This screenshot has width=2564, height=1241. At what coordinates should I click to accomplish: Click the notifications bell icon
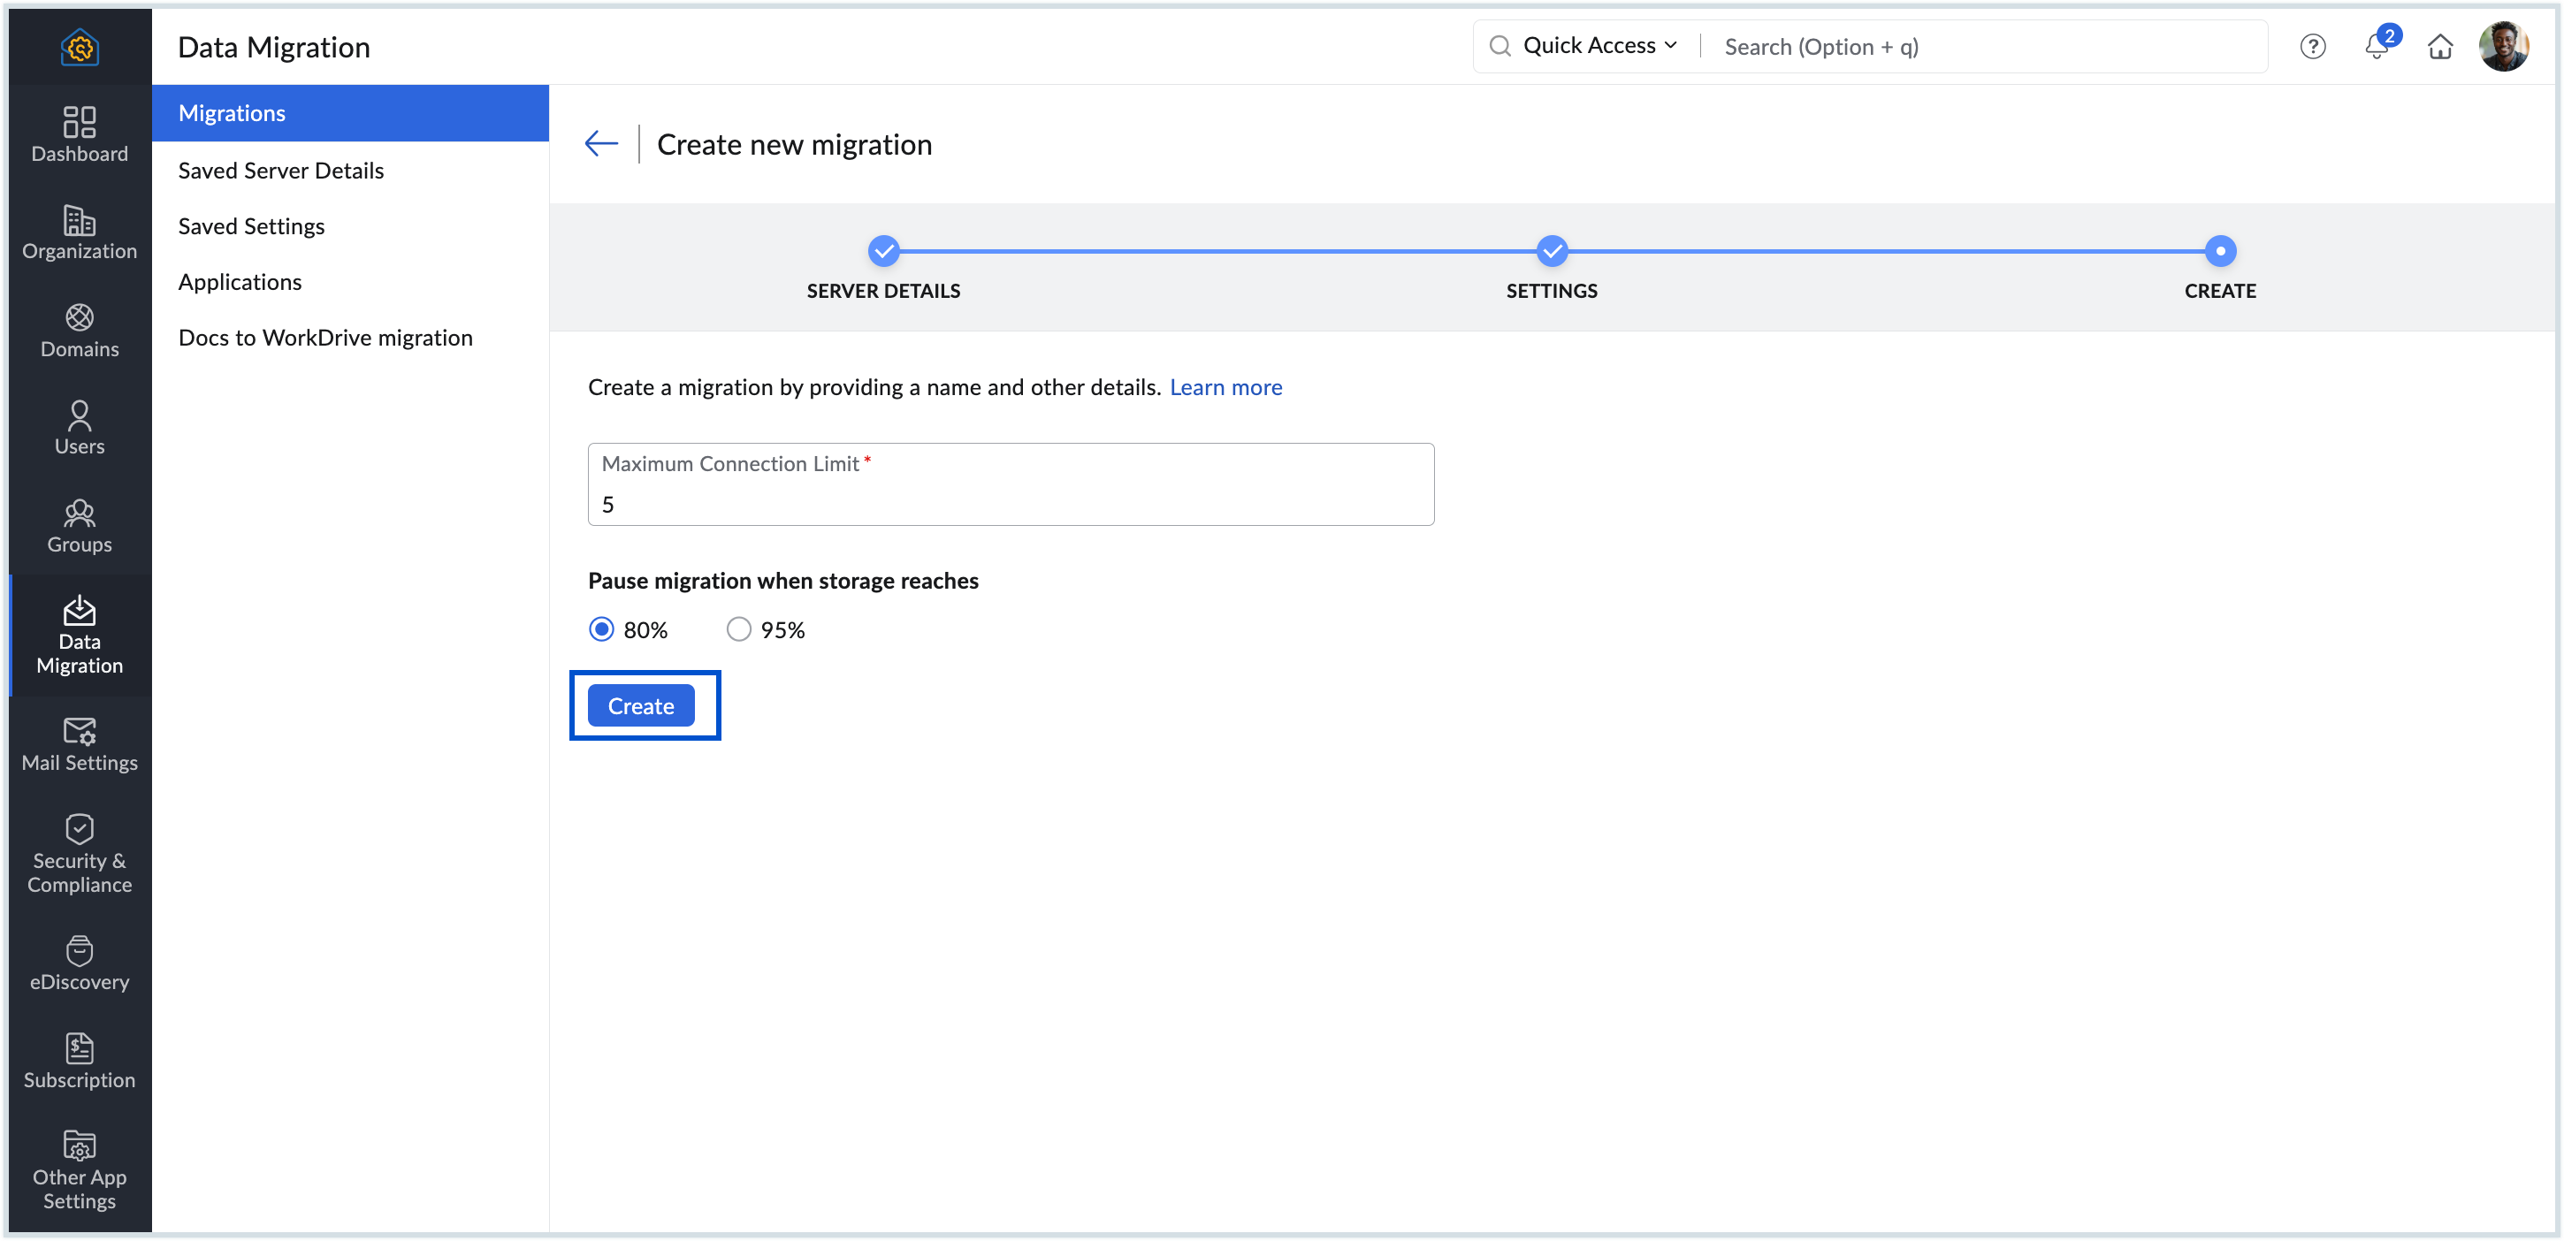(2376, 46)
